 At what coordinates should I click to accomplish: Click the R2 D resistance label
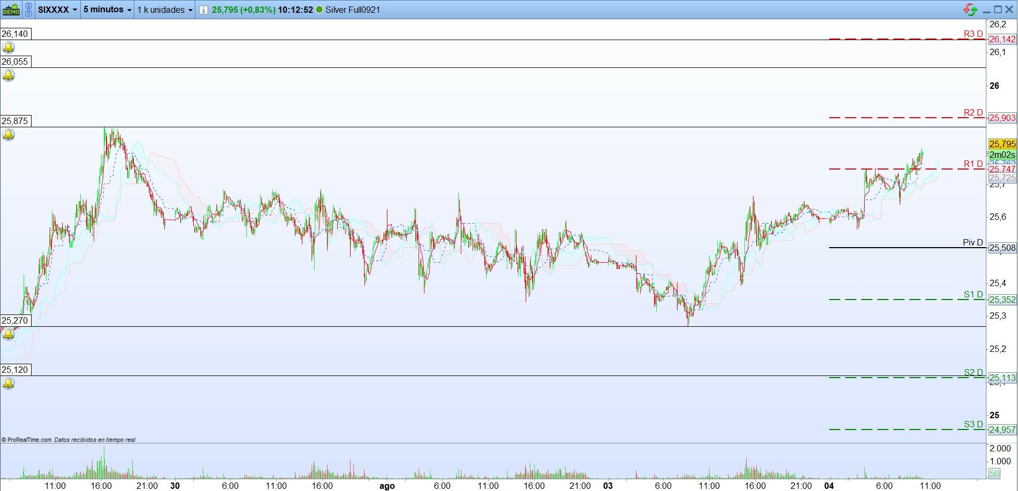click(973, 112)
